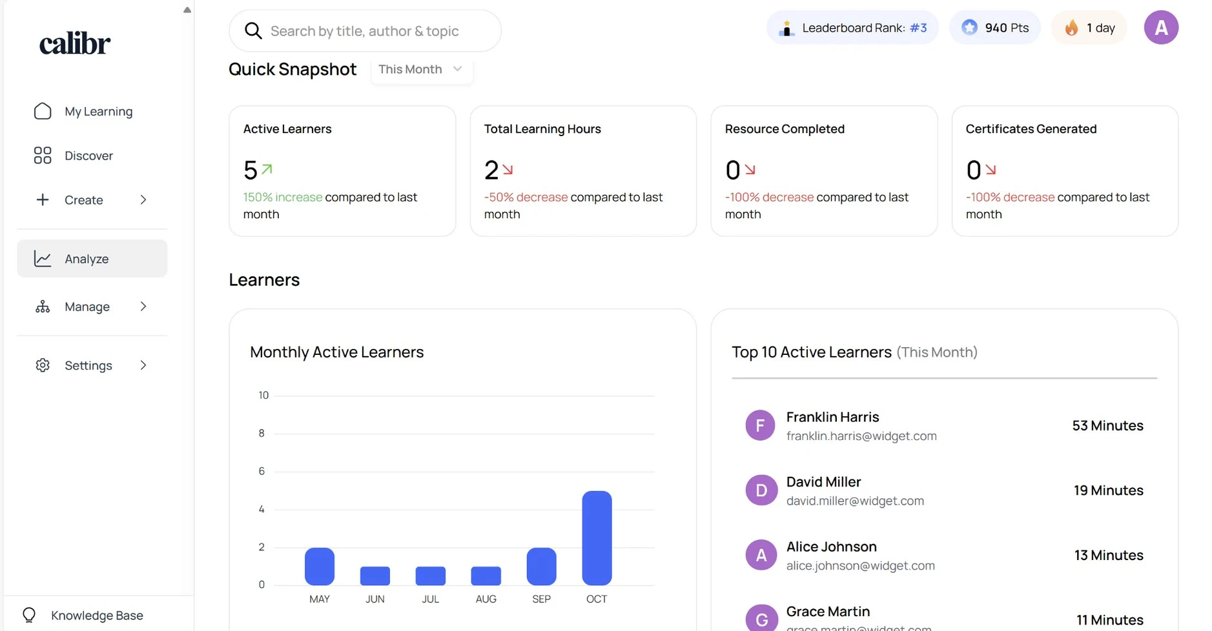The width and height of the screenshot is (1212, 631).
Task: Click the My Learning book icon
Action: click(x=43, y=111)
